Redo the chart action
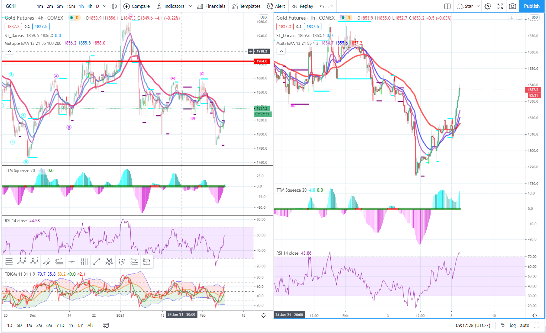This screenshot has height=333, width=546. [331, 6]
